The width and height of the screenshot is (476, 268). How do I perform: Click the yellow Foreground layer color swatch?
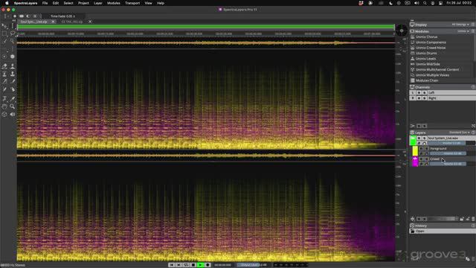point(415,150)
